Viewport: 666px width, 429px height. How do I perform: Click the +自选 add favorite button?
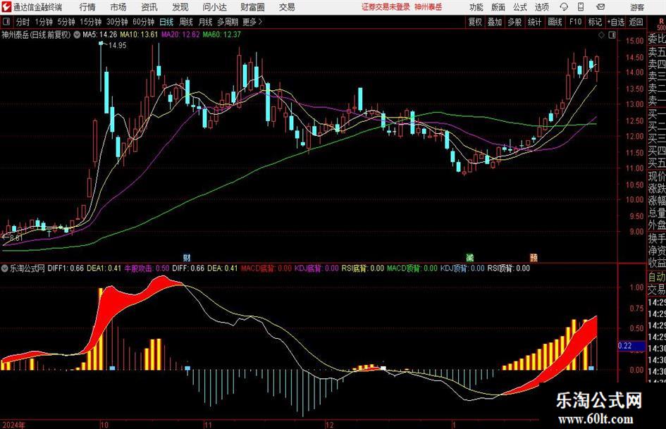(616, 22)
